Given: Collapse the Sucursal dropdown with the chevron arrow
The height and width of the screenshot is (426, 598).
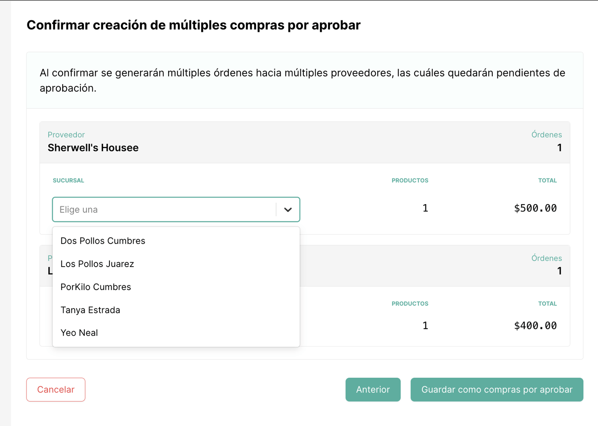Looking at the screenshot, I should [x=288, y=210].
